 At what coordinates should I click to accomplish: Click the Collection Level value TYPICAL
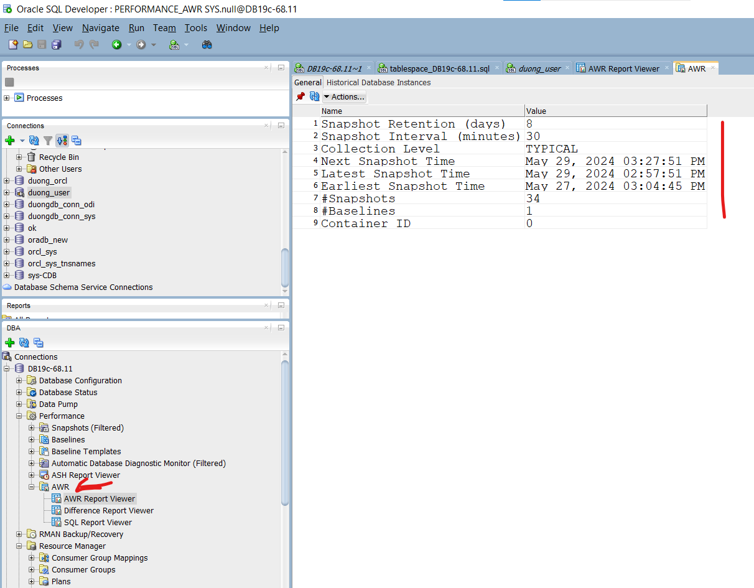tap(552, 149)
